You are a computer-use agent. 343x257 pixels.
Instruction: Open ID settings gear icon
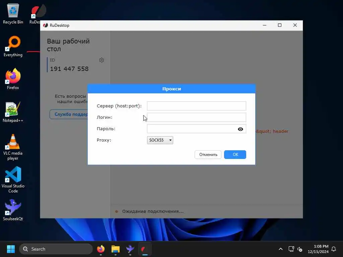click(101, 60)
